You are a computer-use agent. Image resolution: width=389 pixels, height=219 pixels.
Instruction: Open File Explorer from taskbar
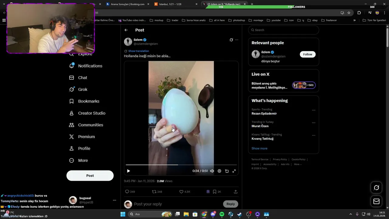(186, 214)
